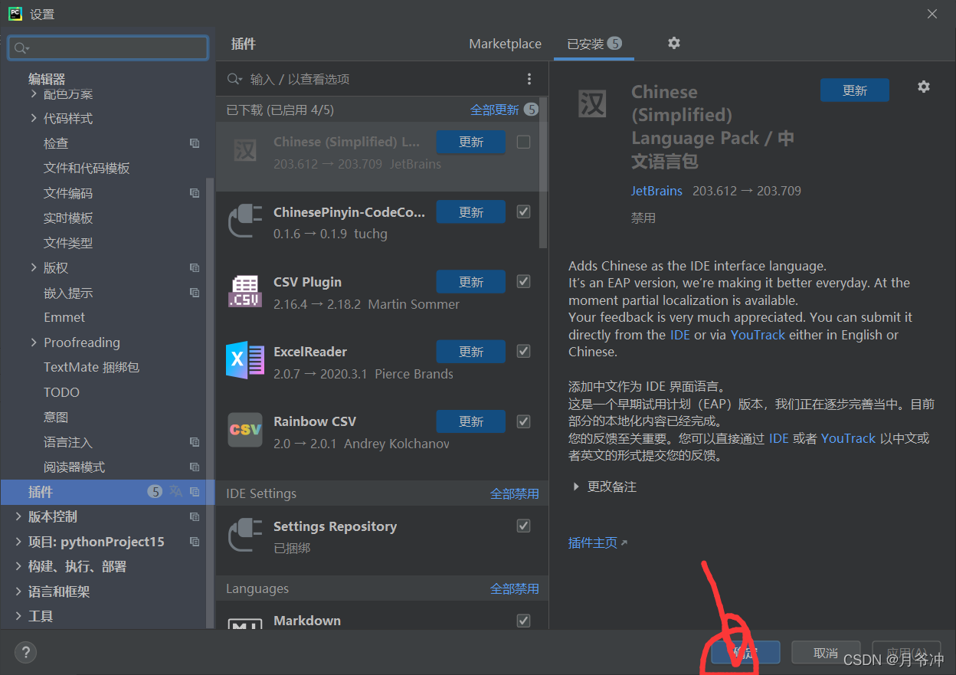This screenshot has width=956, height=675.
Task: Click project-level icon beside 版权
Action: click(x=195, y=267)
